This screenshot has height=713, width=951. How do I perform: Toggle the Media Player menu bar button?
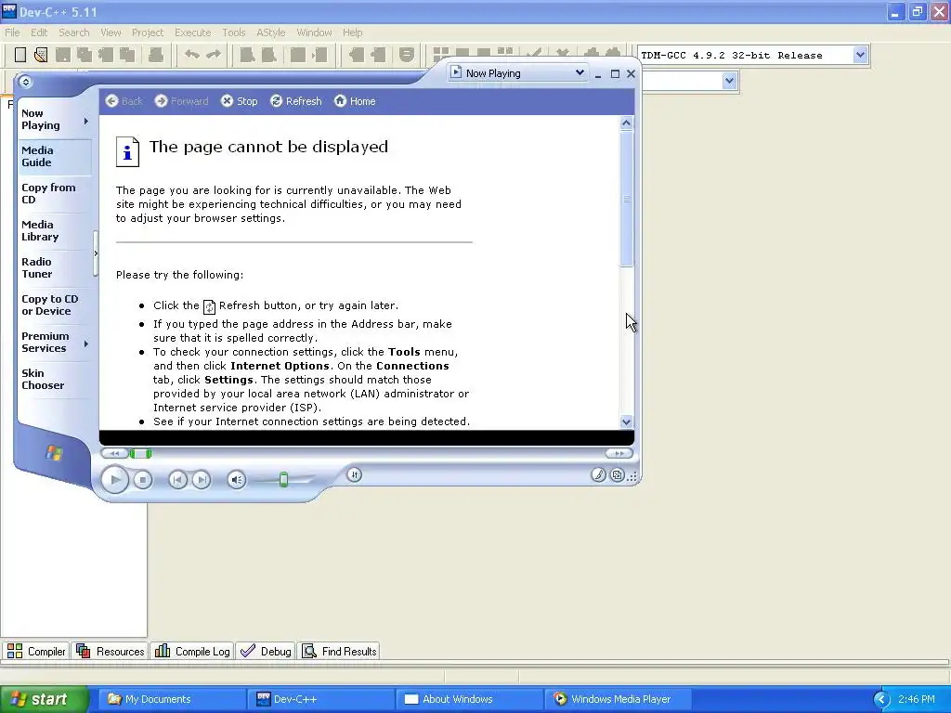[x=25, y=82]
